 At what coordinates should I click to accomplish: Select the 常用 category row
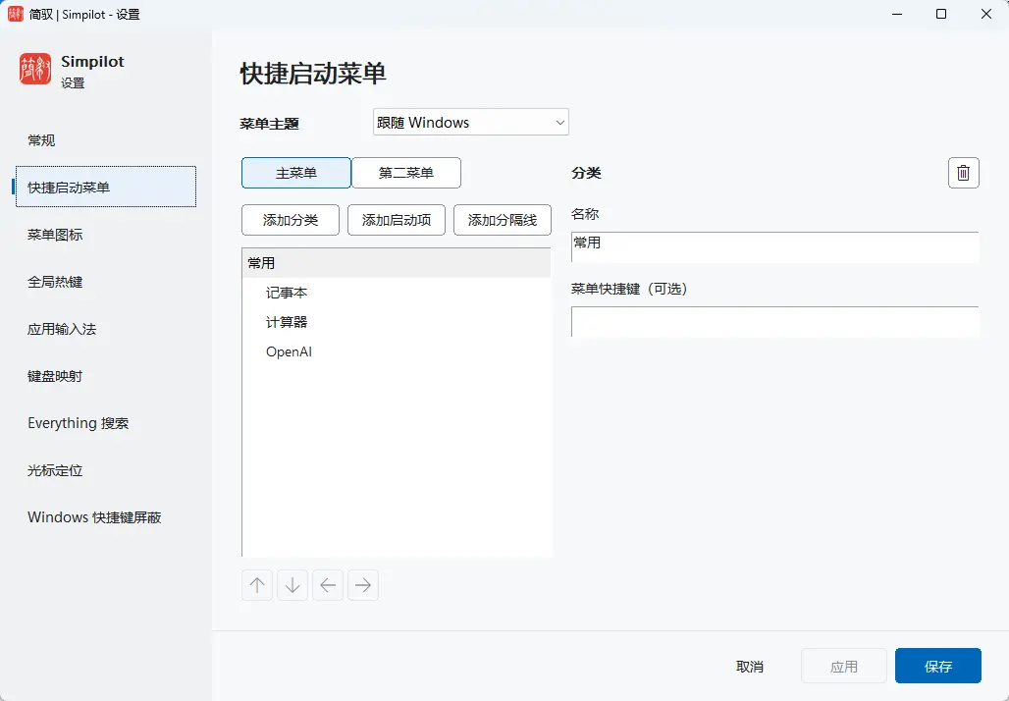[x=397, y=263]
